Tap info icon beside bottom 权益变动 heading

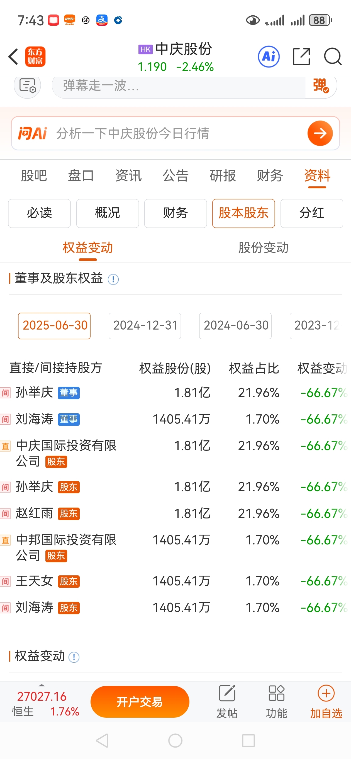[74, 657]
